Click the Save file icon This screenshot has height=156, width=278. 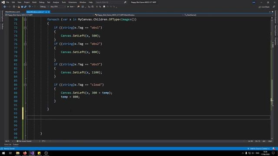[22, 7]
